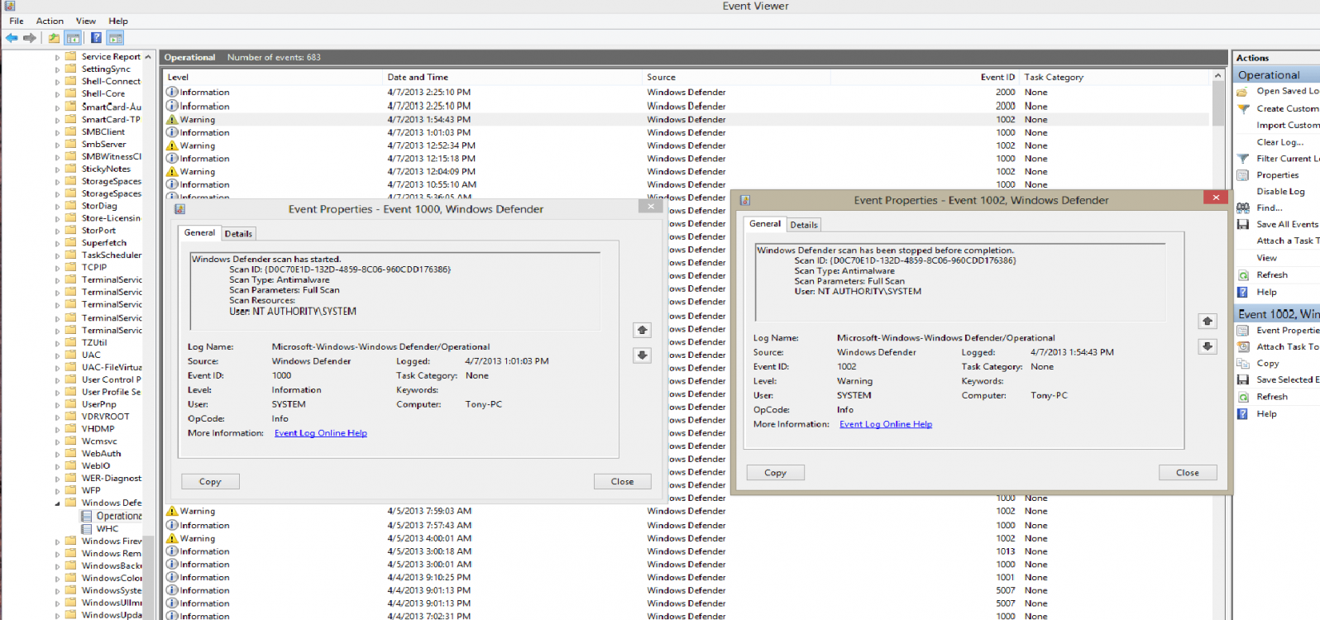
Task: Click the Save Selected Events disk icon
Action: point(1242,380)
